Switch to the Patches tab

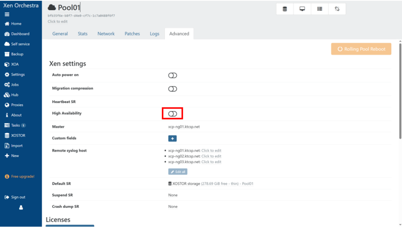pos(132,34)
